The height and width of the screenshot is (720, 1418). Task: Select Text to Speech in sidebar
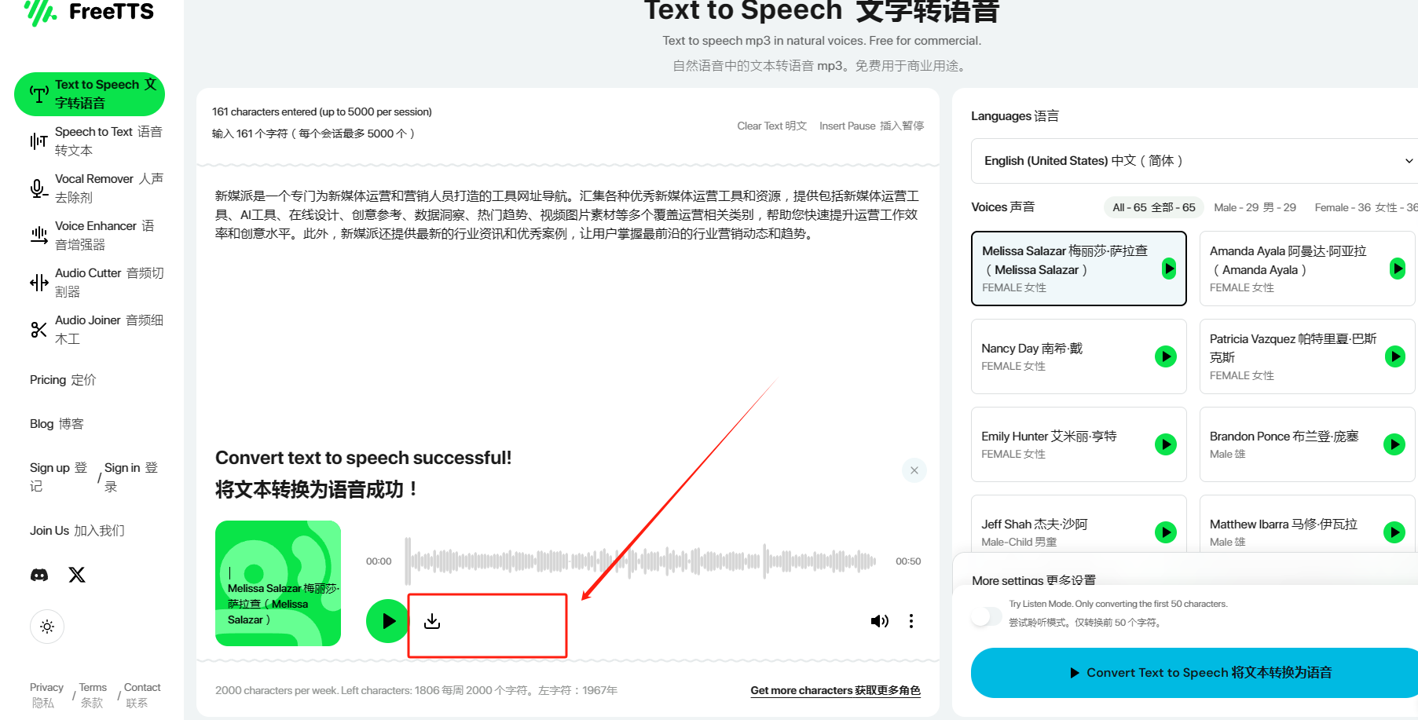click(90, 94)
